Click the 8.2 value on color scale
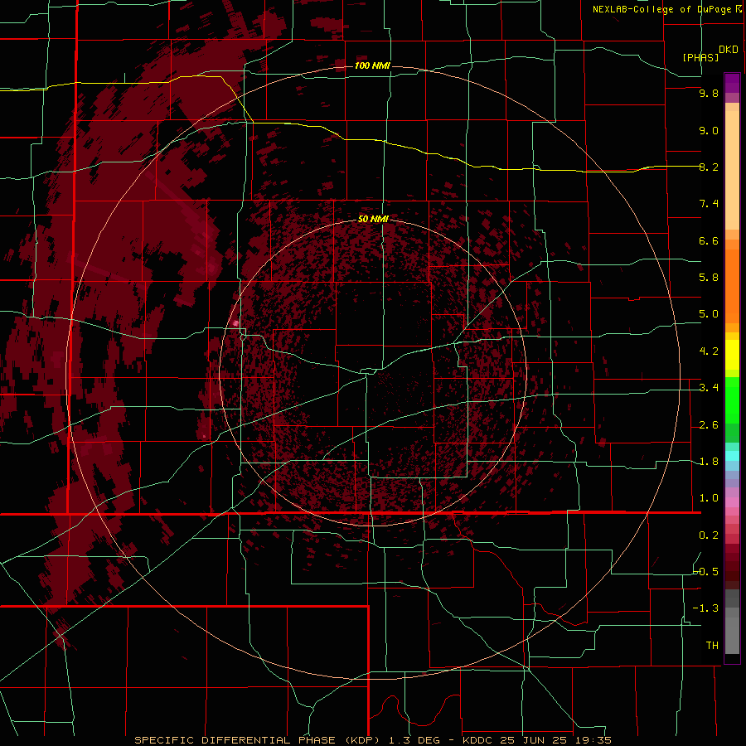Viewport: 746px width, 746px height. click(x=709, y=167)
